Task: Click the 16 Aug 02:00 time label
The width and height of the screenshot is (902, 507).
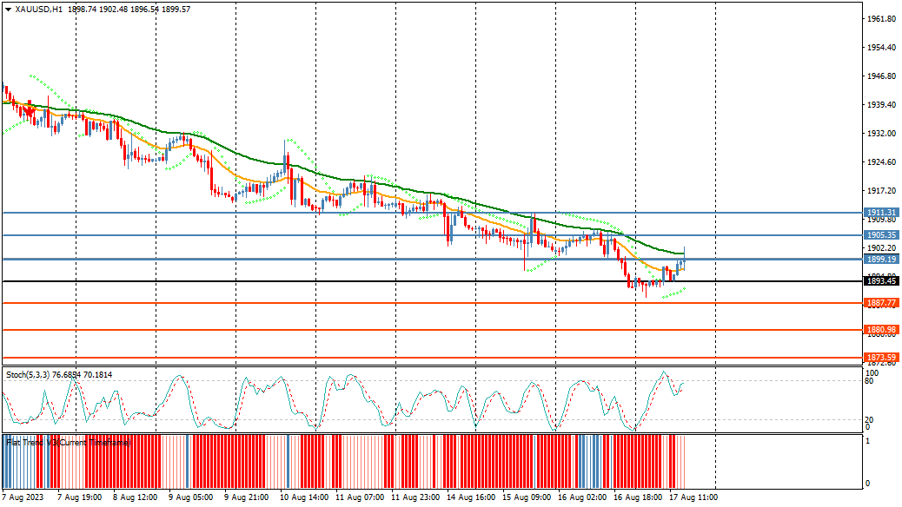Action: (582, 497)
